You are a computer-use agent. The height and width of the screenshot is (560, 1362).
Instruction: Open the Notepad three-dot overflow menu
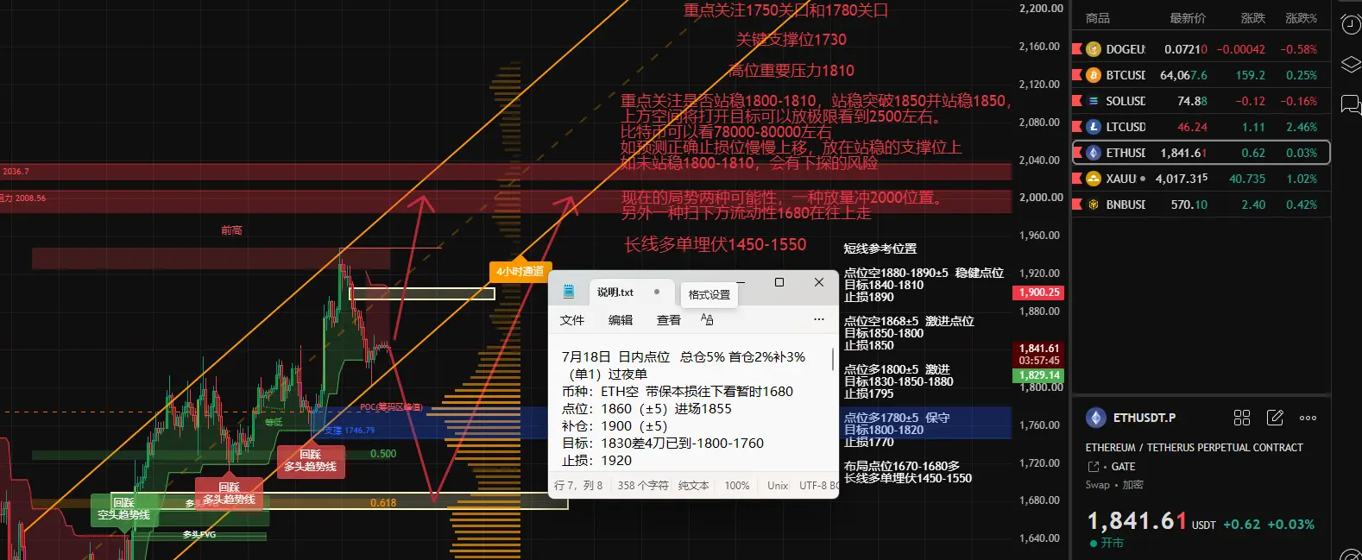point(819,319)
